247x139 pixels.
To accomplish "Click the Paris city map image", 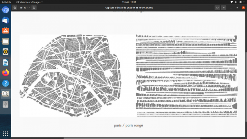I will [x=71, y=76].
